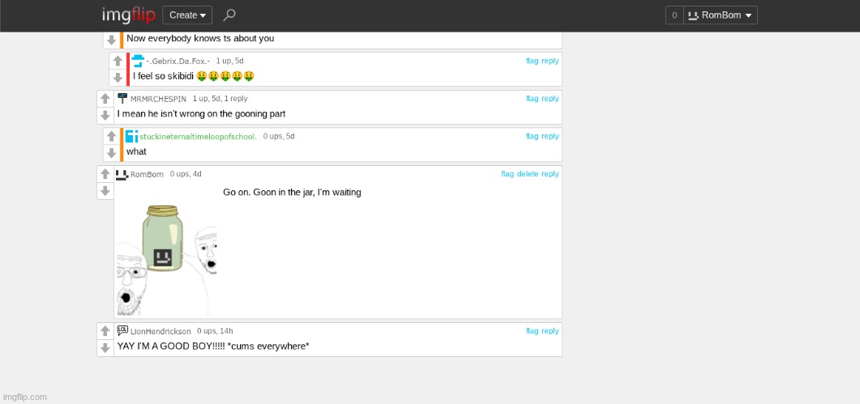The height and width of the screenshot is (404, 860).
Task: Upvote the Gebrix.Da.Fox comment
Action: tap(118, 61)
